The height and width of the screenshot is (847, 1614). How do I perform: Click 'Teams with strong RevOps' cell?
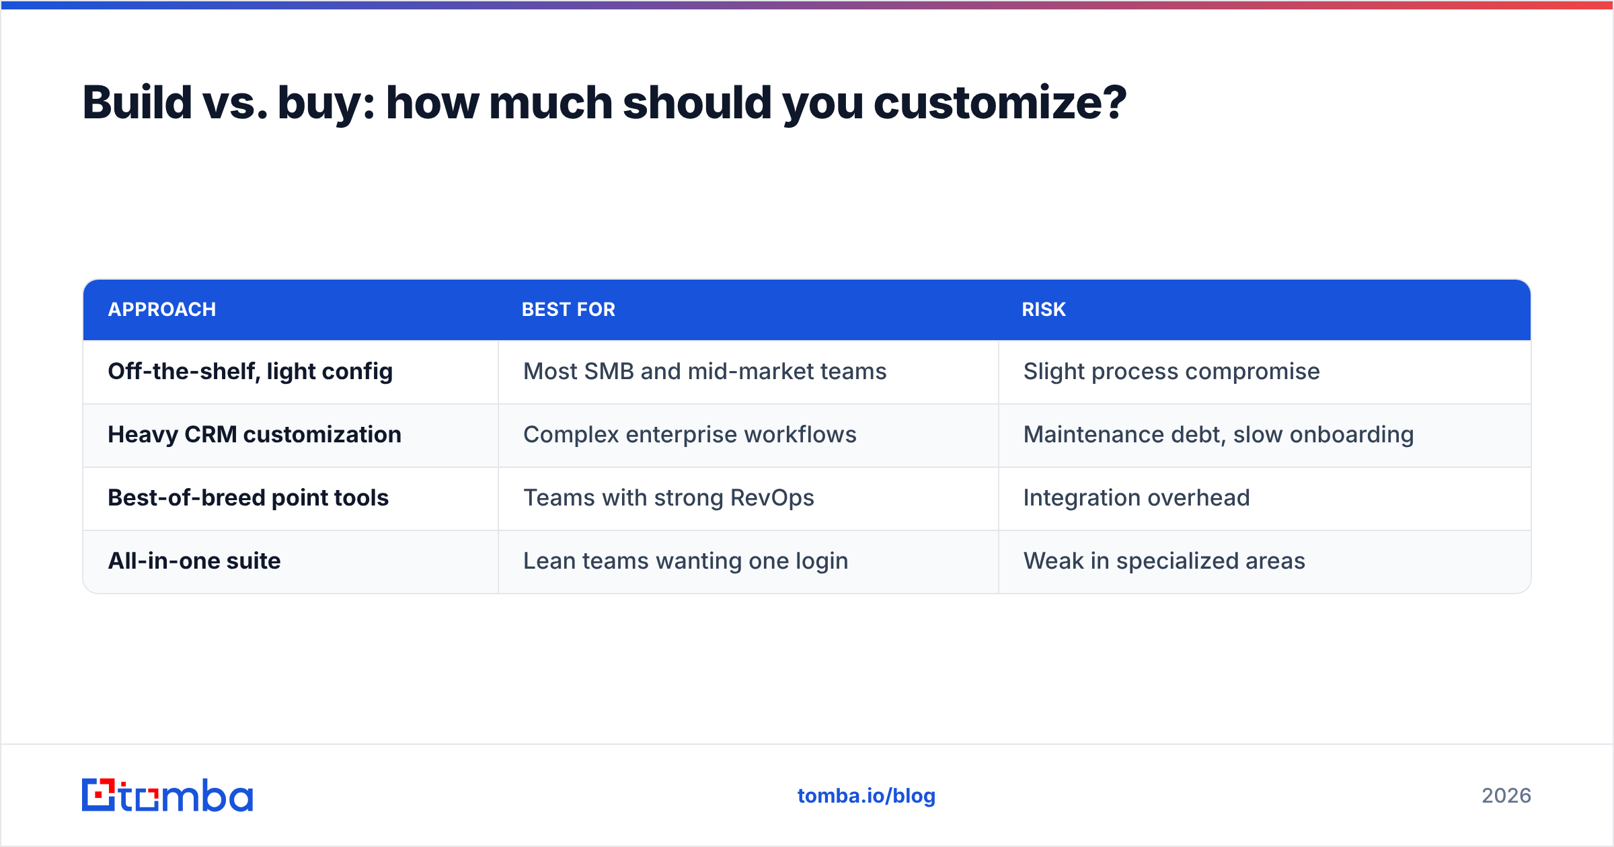(x=748, y=498)
